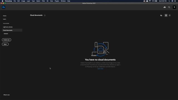The width and height of the screenshot is (178, 100).
Task: Open the Photoshop search magnifier icon
Action: tap(169, 7)
